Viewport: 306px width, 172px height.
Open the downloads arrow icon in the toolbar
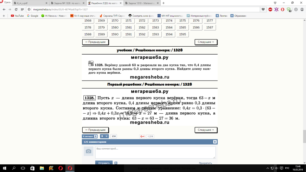pos(296,9)
